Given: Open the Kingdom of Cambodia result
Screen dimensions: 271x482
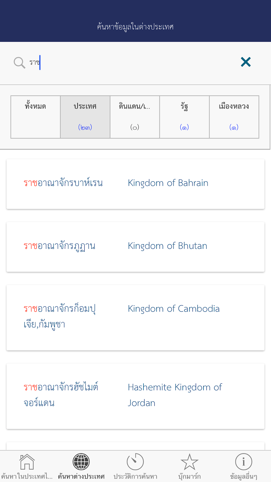Looking at the screenshot, I should (135, 317).
